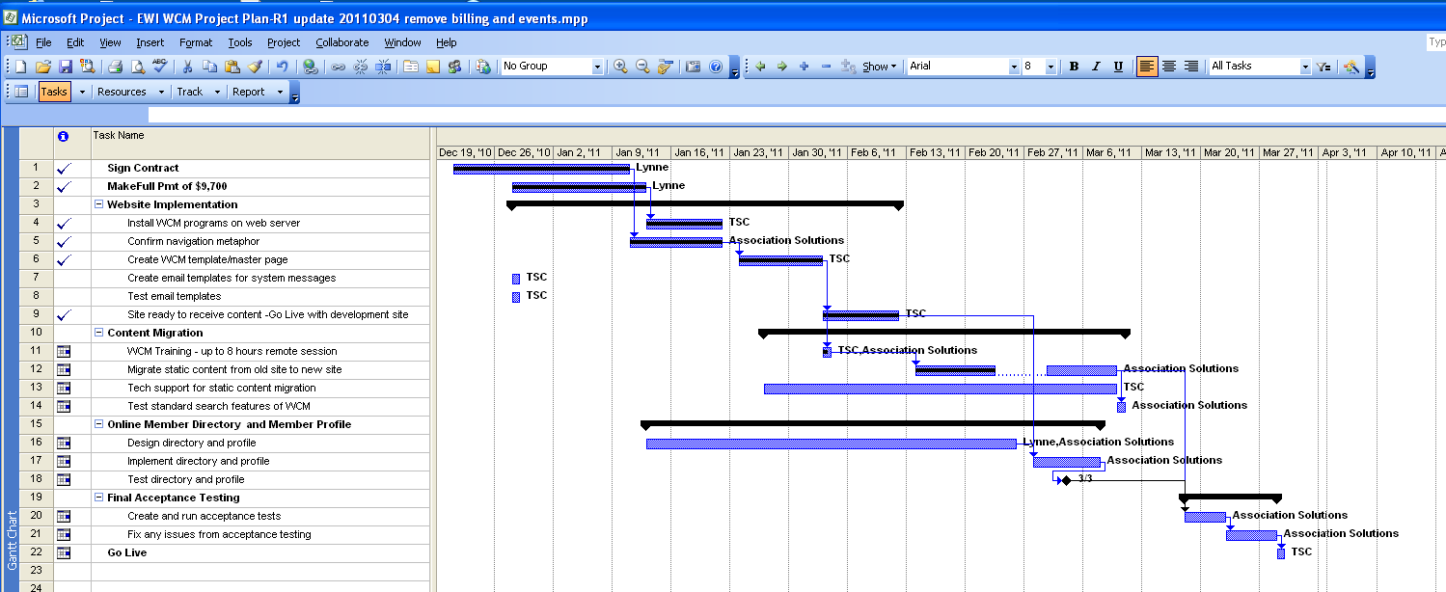Click the Link Tasks chain icon

[338, 67]
